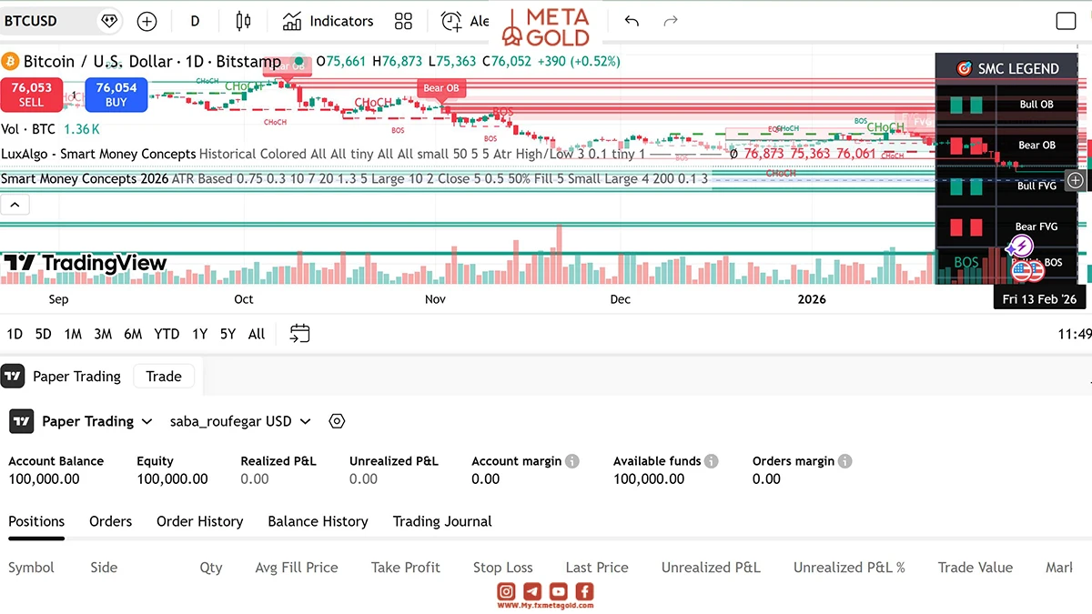
Task: Click the Orders margin info icon
Action: [845, 461]
